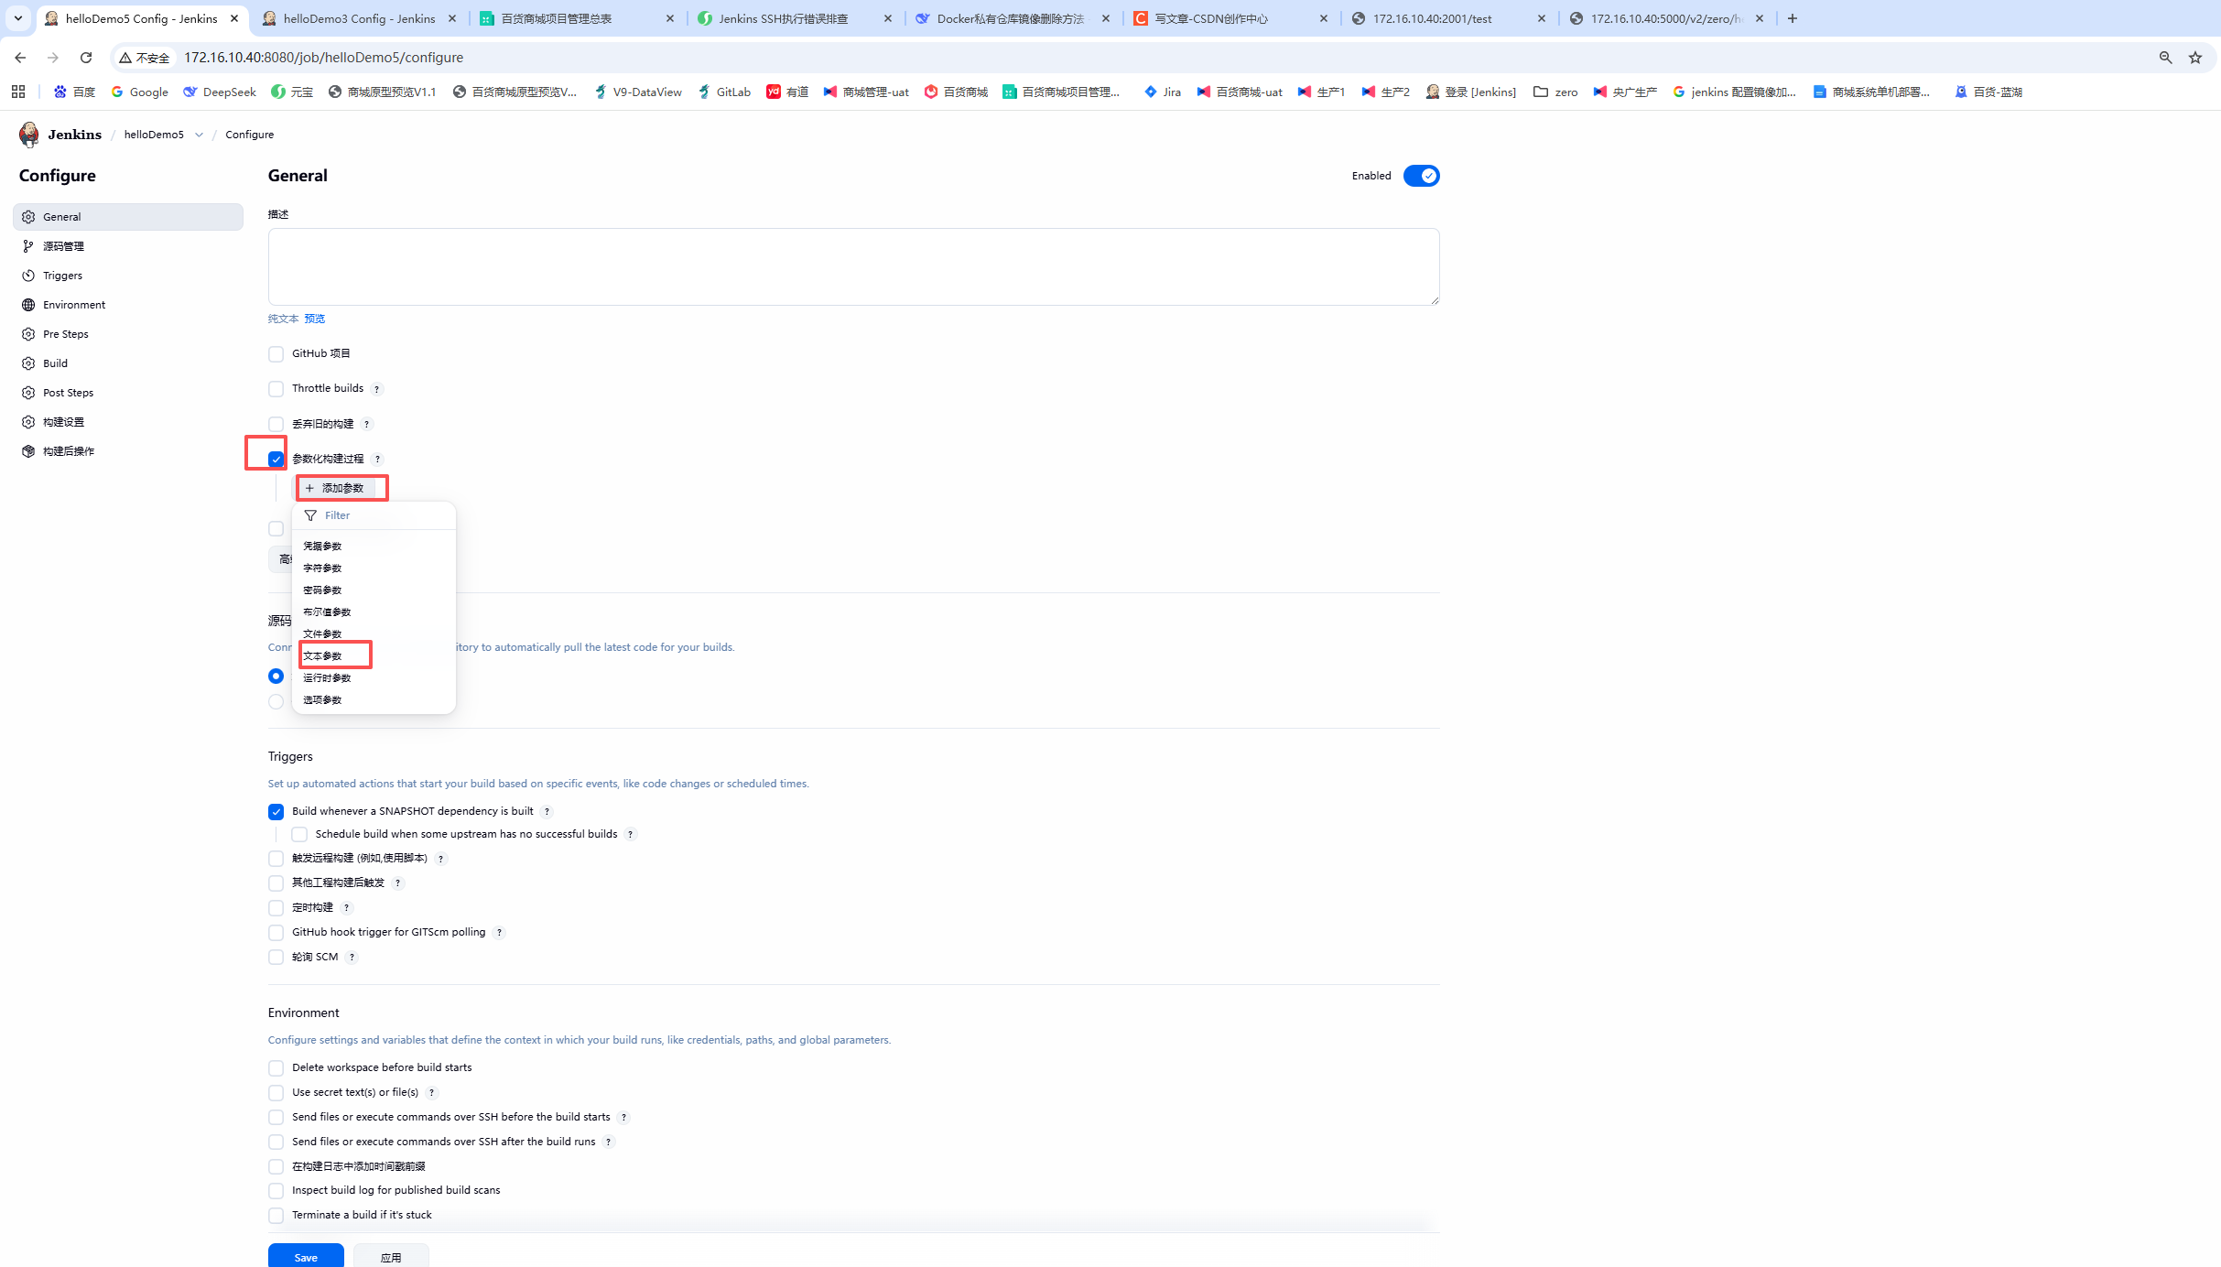Click inside the 描述 description textarea
The width and height of the screenshot is (2221, 1267).
(853, 266)
